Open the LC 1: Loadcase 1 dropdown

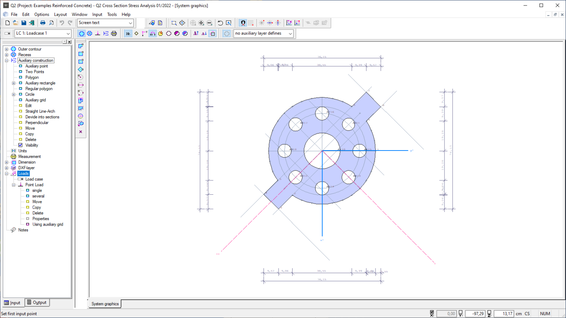(x=43, y=33)
